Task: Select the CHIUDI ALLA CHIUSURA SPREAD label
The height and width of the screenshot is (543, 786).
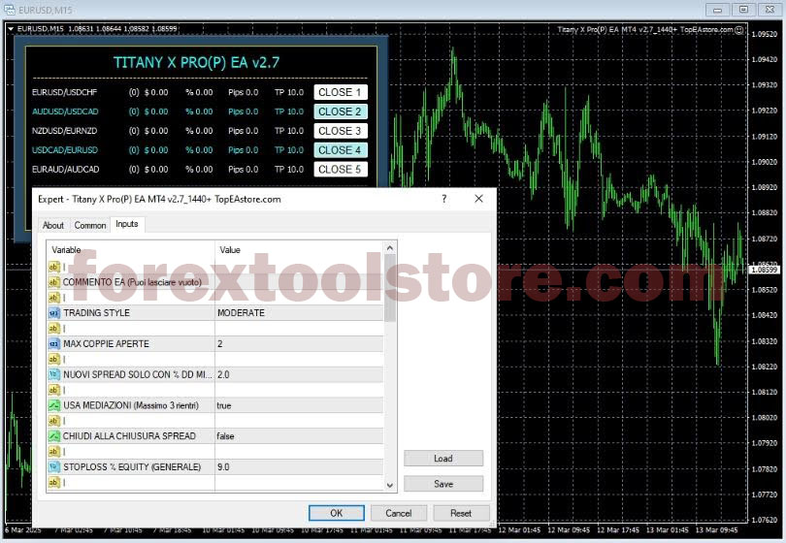Action: click(x=129, y=436)
